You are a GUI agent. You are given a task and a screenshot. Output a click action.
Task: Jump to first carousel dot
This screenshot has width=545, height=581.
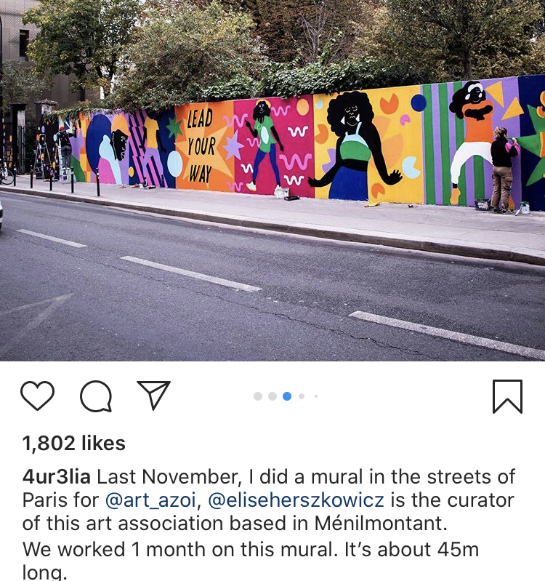(x=258, y=396)
